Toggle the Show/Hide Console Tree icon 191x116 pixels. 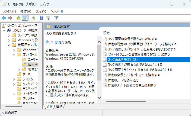(x=25, y=18)
